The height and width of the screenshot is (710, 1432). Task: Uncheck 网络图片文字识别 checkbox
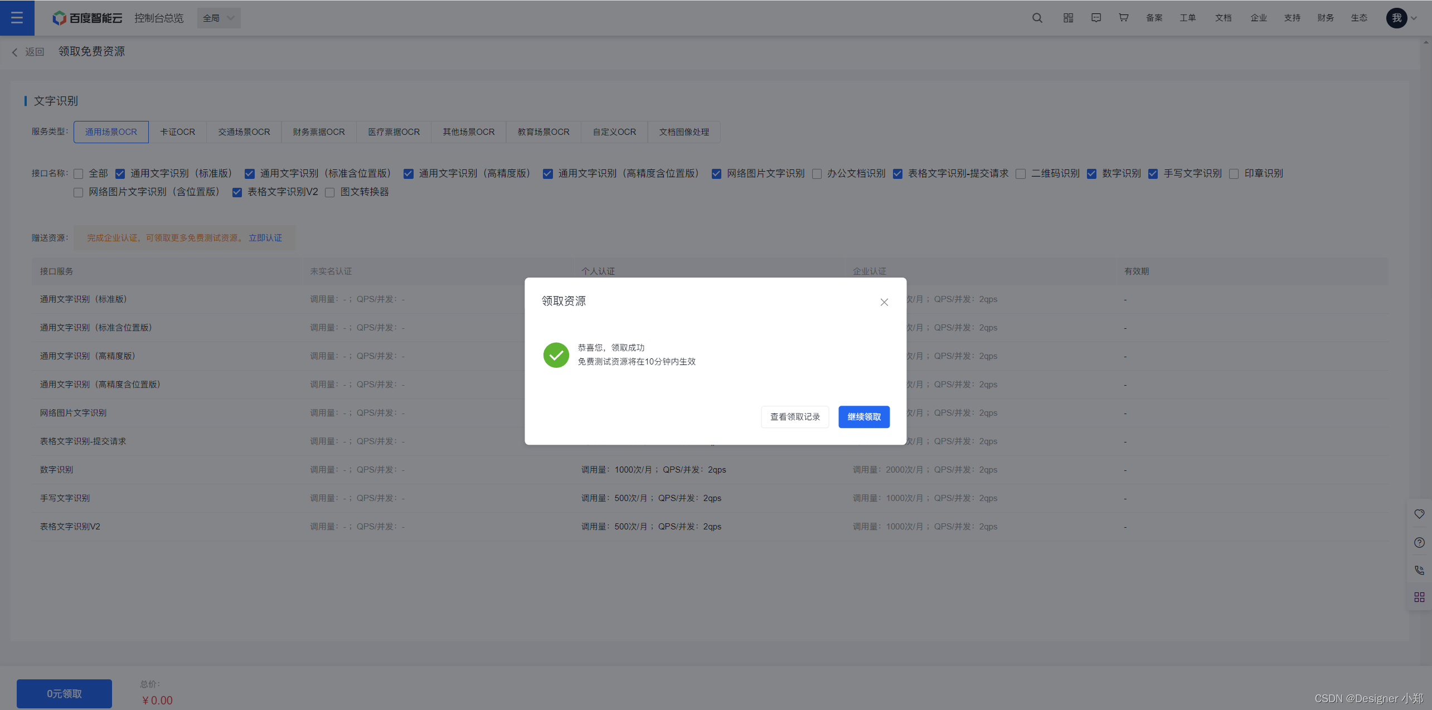(x=716, y=174)
